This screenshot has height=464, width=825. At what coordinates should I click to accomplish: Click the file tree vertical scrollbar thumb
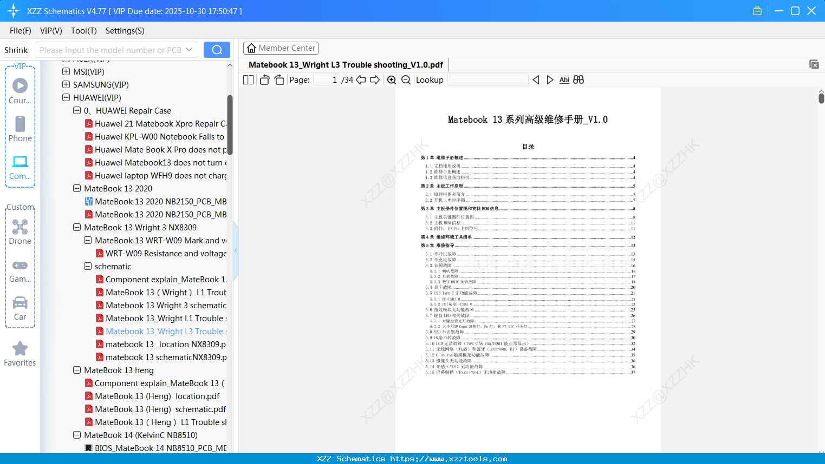pyautogui.click(x=230, y=125)
